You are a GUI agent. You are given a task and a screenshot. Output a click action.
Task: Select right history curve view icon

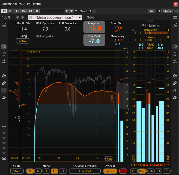(175, 76)
